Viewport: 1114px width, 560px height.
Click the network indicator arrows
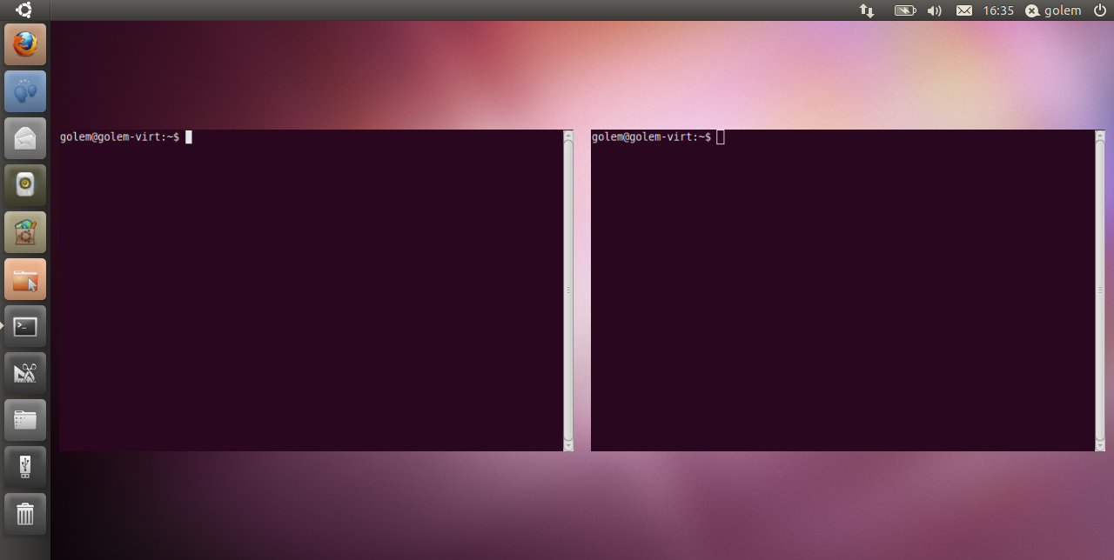[x=866, y=10]
